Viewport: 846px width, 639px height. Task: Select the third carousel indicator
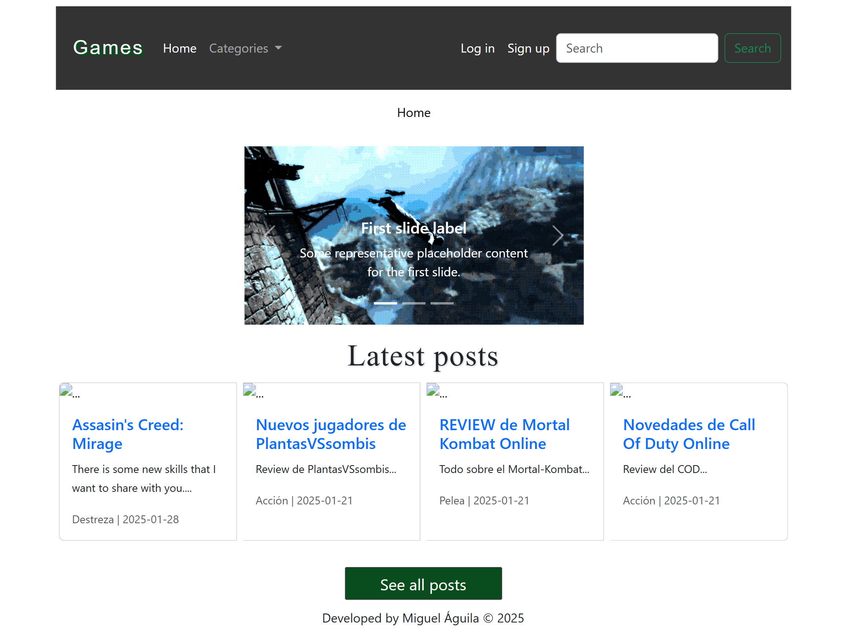click(442, 303)
